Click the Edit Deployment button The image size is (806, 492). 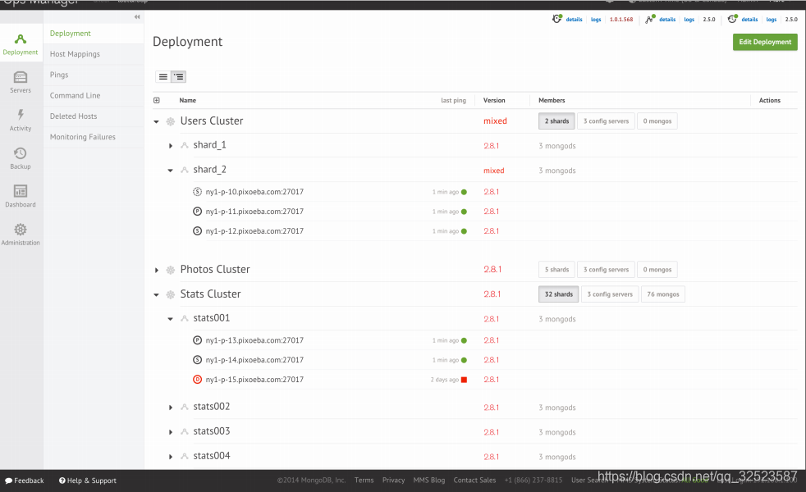pos(764,42)
